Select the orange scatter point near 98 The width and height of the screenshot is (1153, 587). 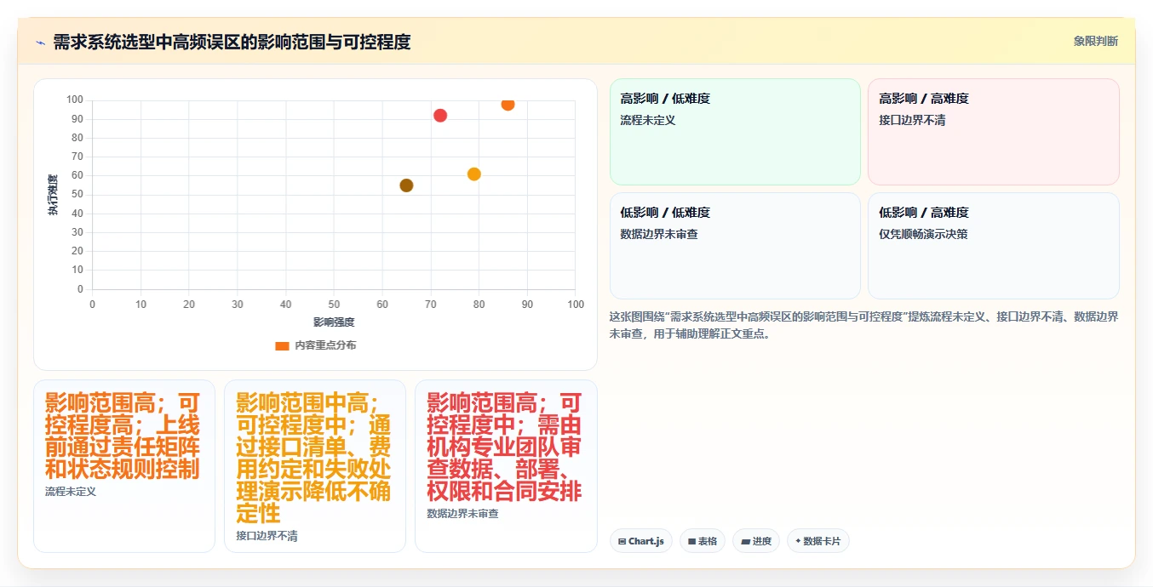pos(508,104)
